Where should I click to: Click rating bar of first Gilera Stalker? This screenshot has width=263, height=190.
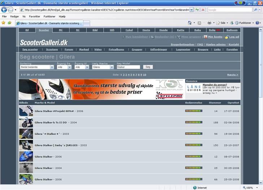pos(194,111)
